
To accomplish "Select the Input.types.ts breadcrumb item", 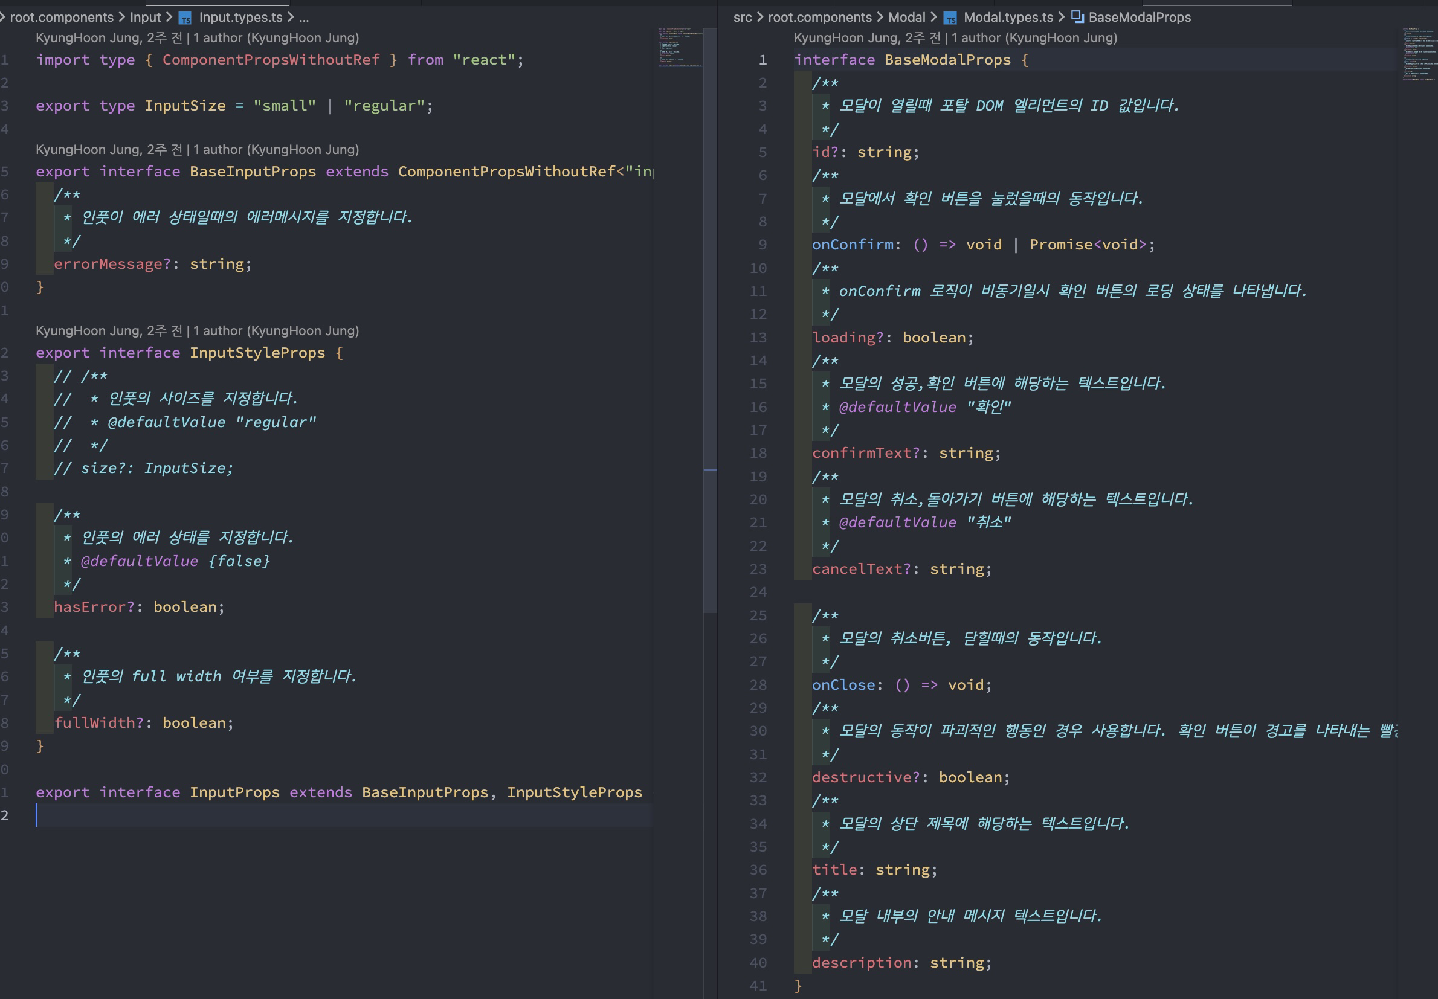I will 241,18.
